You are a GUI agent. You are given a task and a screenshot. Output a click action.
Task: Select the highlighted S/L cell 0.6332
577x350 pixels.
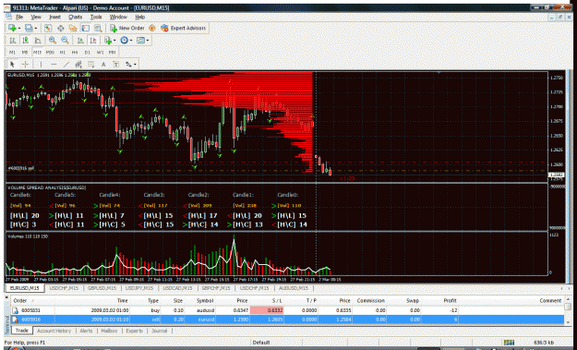click(267, 310)
